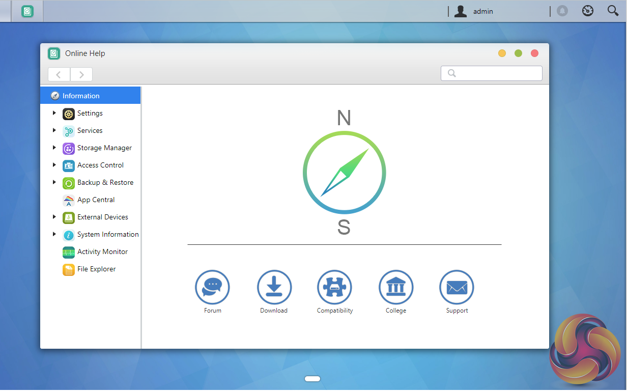
Task: Click the Settings wheel icon in sidebar
Action: pos(69,114)
